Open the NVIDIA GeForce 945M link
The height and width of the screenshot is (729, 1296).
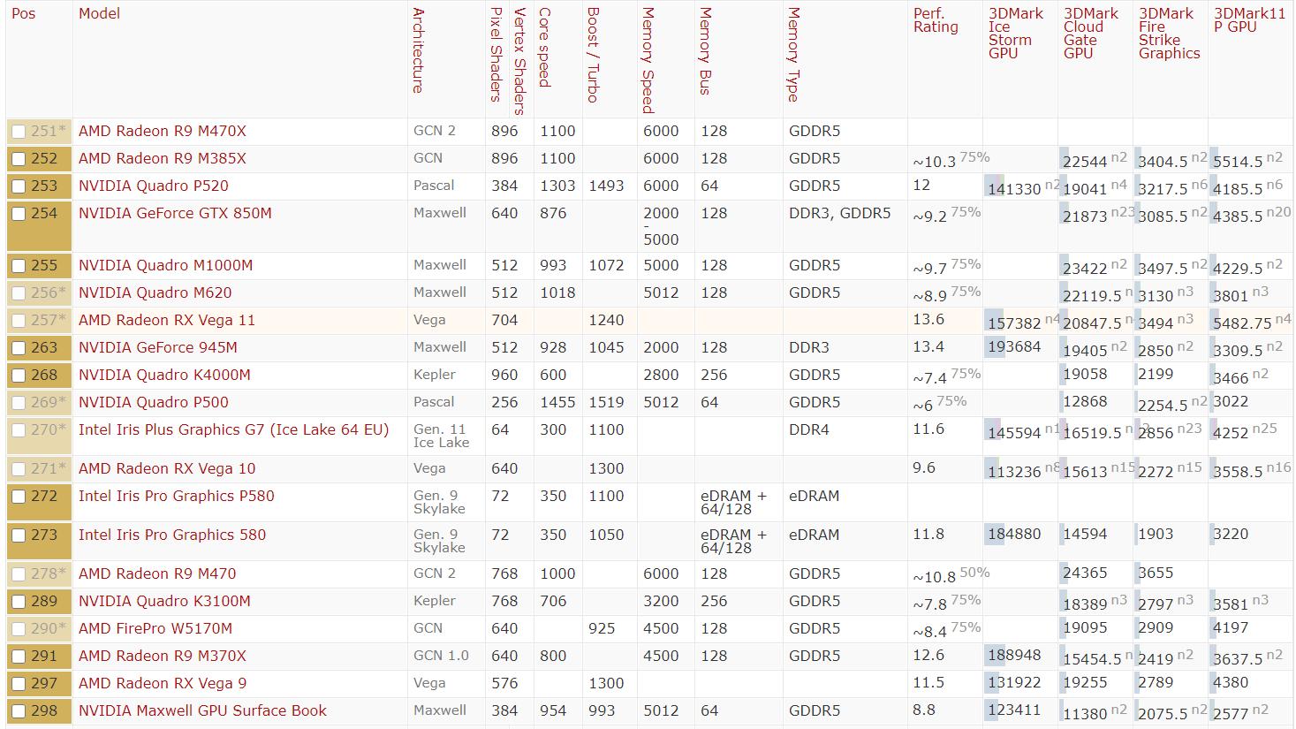(x=158, y=348)
